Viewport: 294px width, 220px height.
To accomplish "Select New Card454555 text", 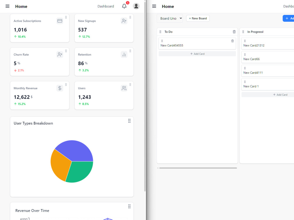I will pos(172,45).
